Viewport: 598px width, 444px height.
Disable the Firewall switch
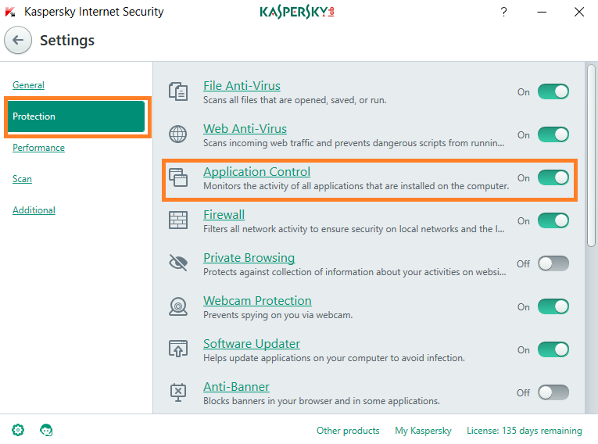click(553, 220)
